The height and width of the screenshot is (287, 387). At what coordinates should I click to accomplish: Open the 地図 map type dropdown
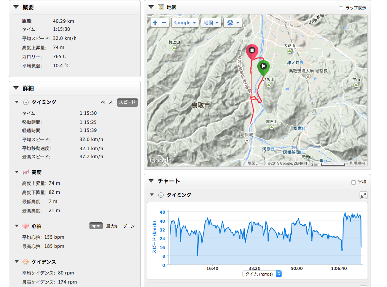(211, 23)
